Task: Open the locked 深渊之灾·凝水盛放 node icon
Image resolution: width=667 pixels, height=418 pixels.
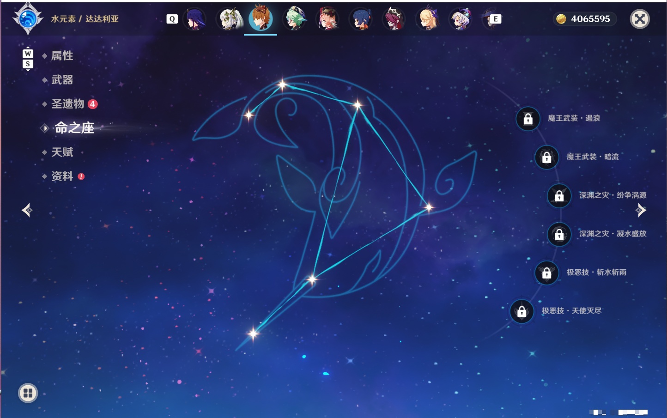Action: [559, 234]
